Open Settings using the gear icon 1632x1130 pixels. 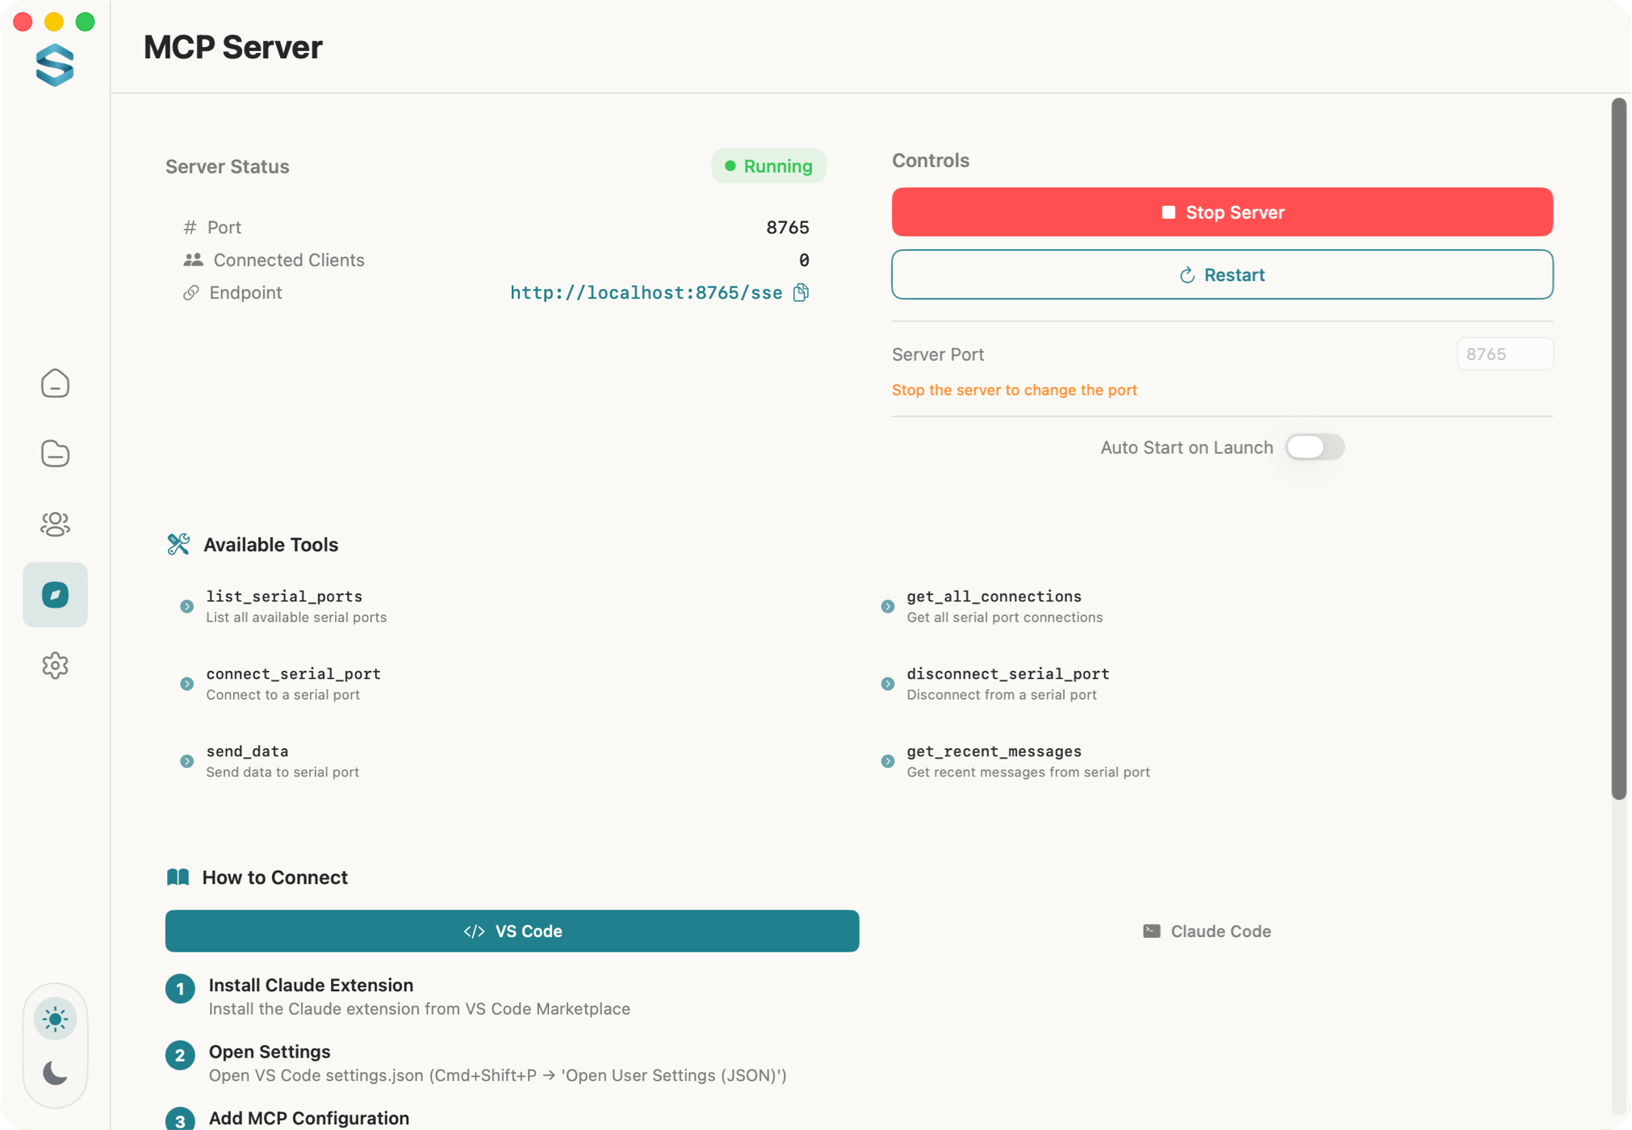55,665
